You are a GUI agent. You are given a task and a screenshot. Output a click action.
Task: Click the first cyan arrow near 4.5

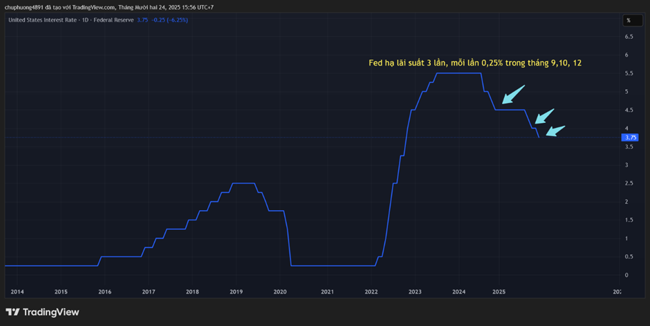[x=513, y=94]
